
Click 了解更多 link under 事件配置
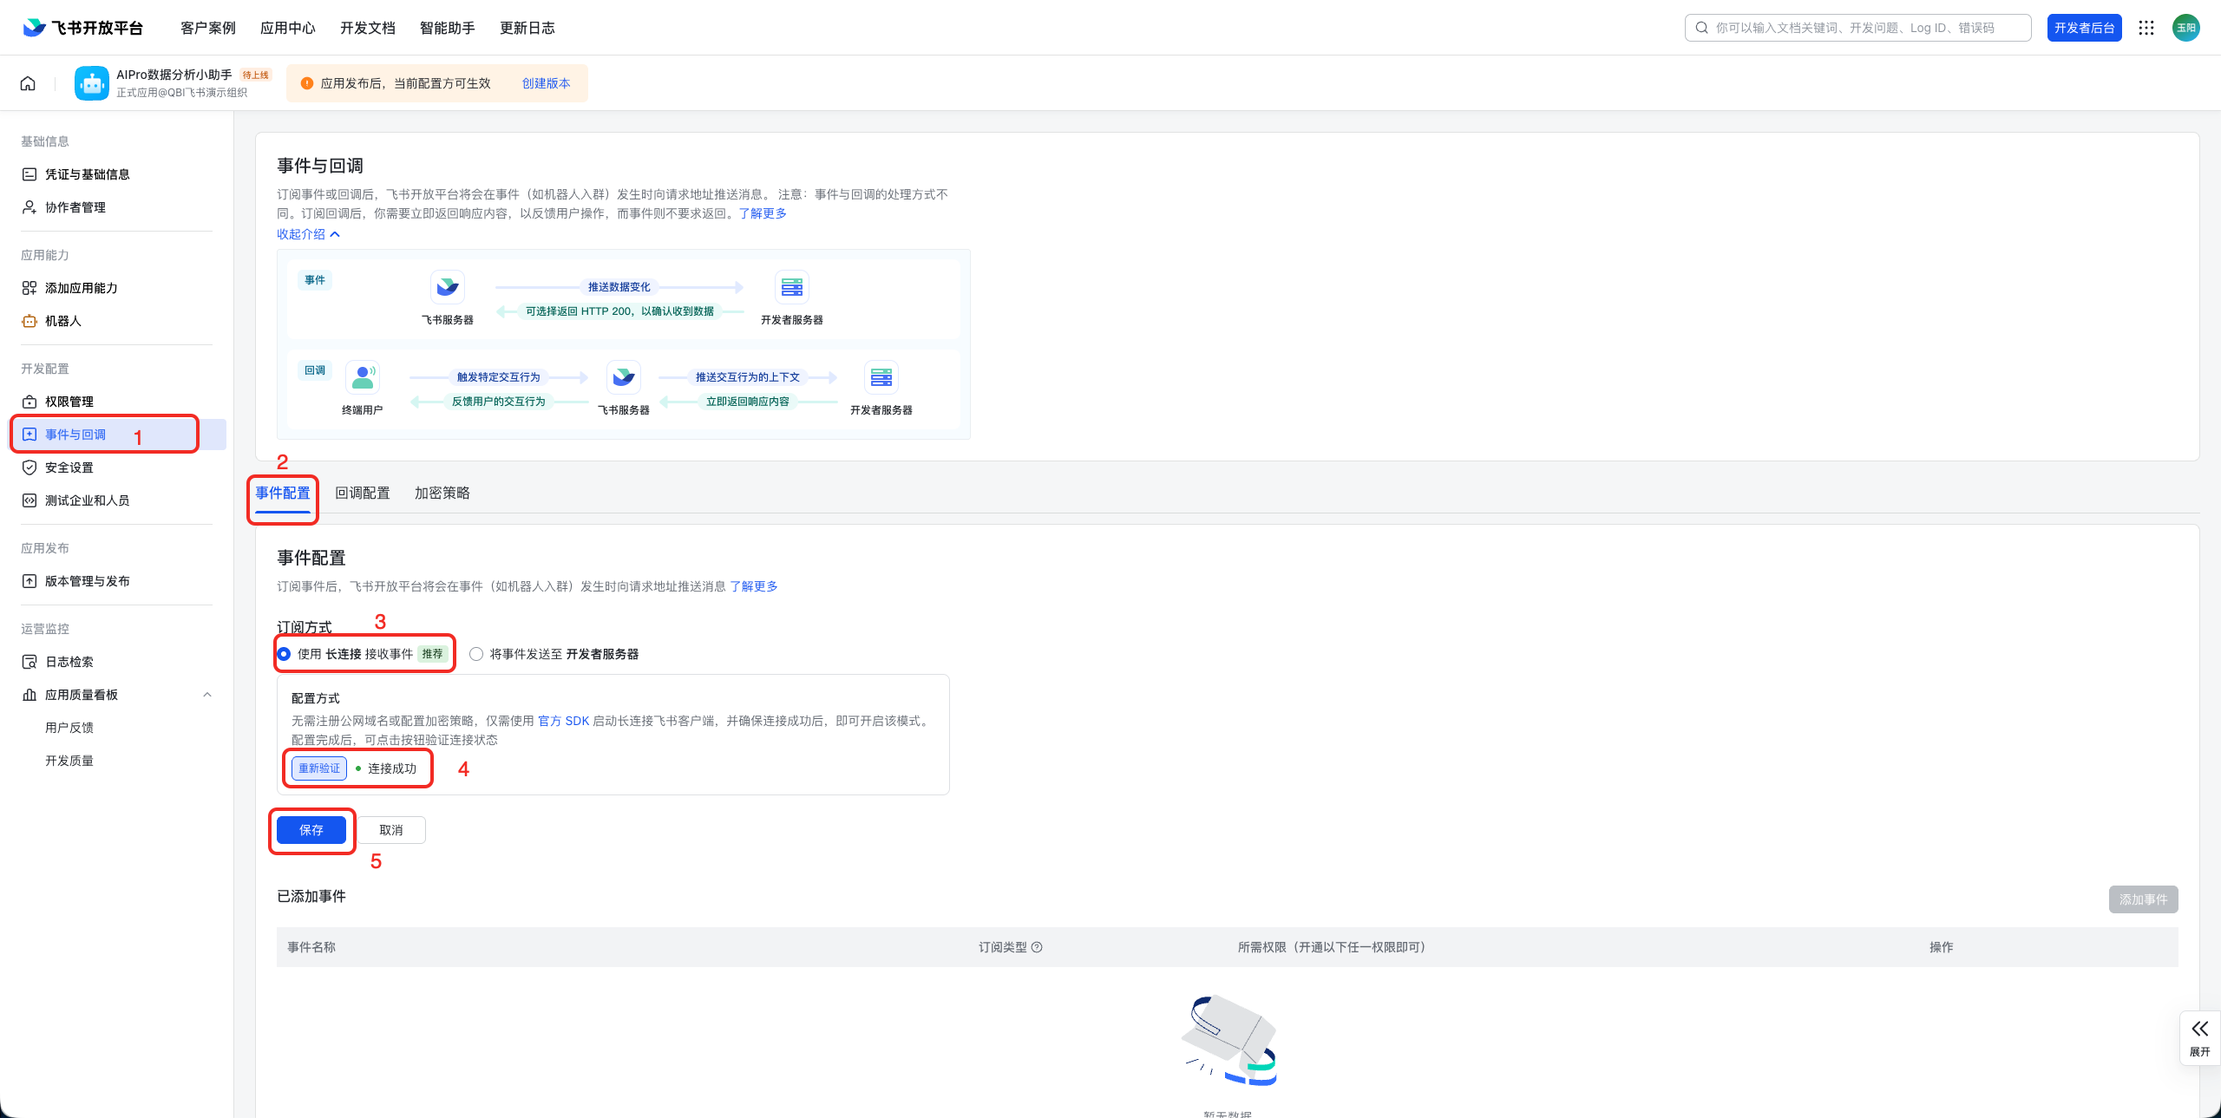[754, 586]
